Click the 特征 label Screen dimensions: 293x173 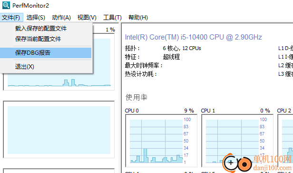pos(132,57)
